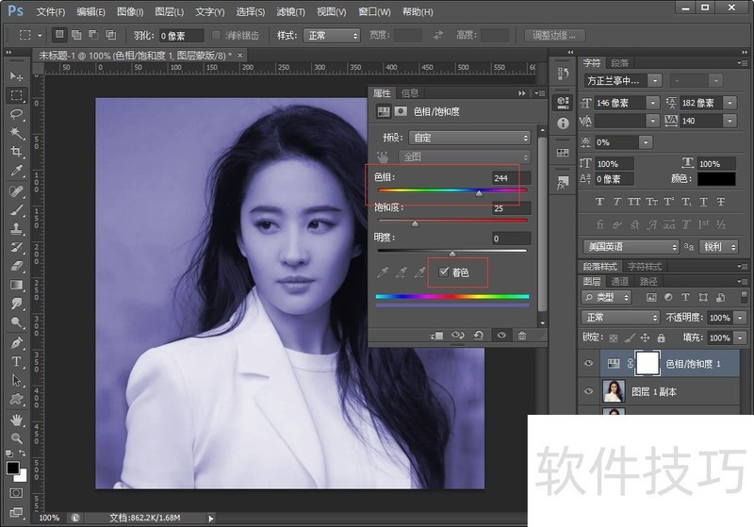Uncheck the 着色 colorize checkbox

444,272
